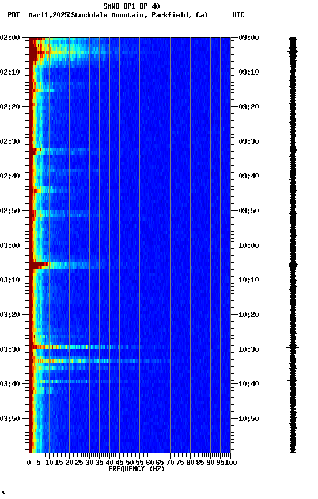Image resolution: width=318 pixels, height=499 pixels.
Task: Click the 25 Hz tick label
Action: coord(79,463)
